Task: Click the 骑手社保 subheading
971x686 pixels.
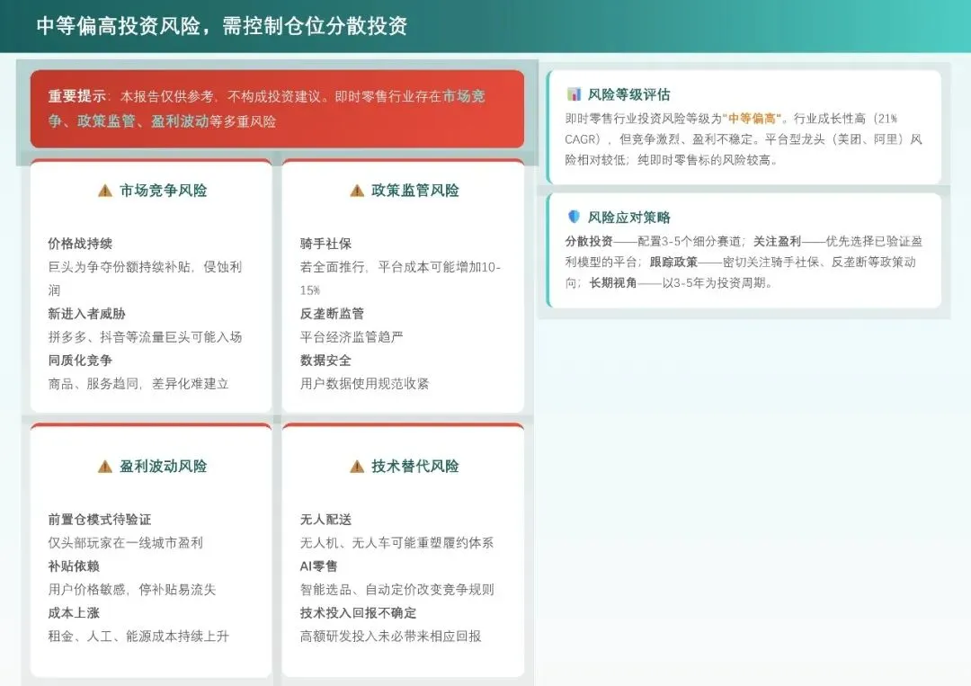Action: pos(325,244)
